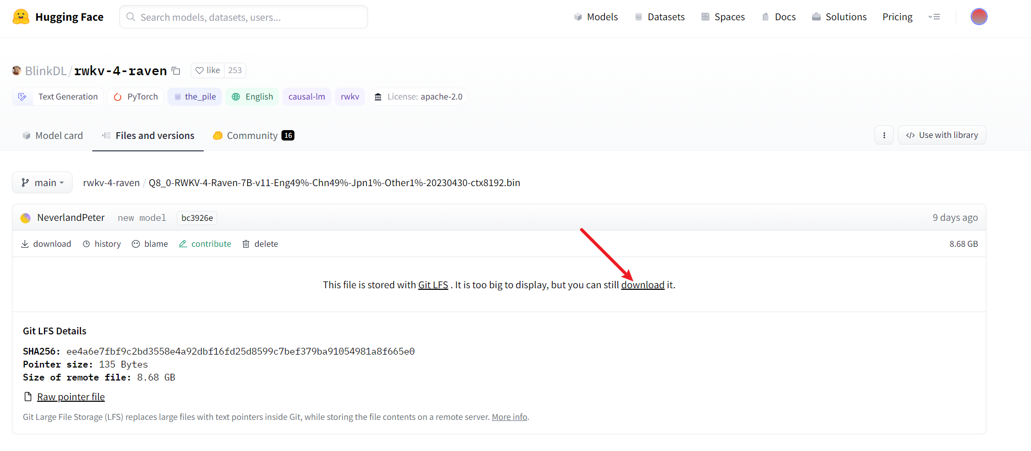Click the file name breadcrumb ending ctx8192.bin
Screen dimensions: 1031x451
click(x=334, y=182)
